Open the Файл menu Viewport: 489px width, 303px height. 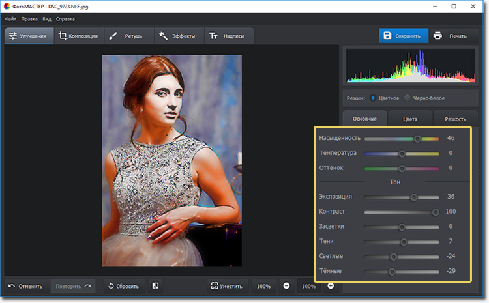(x=10, y=19)
